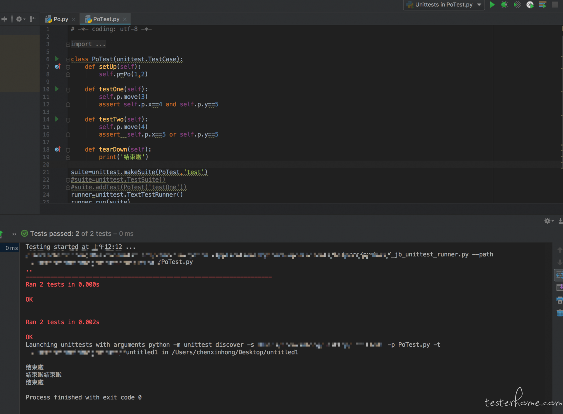
Task: Click 'self.p.move(4)' code line
Action: pyautogui.click(x=123, y=127)
